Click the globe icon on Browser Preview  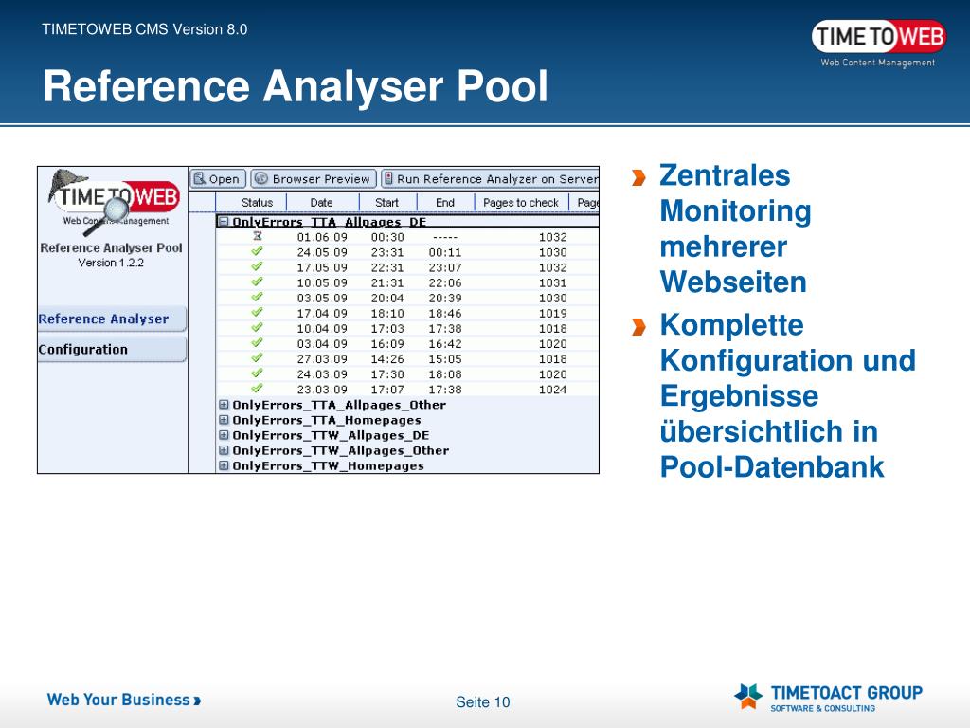click(x=261, y=178)
